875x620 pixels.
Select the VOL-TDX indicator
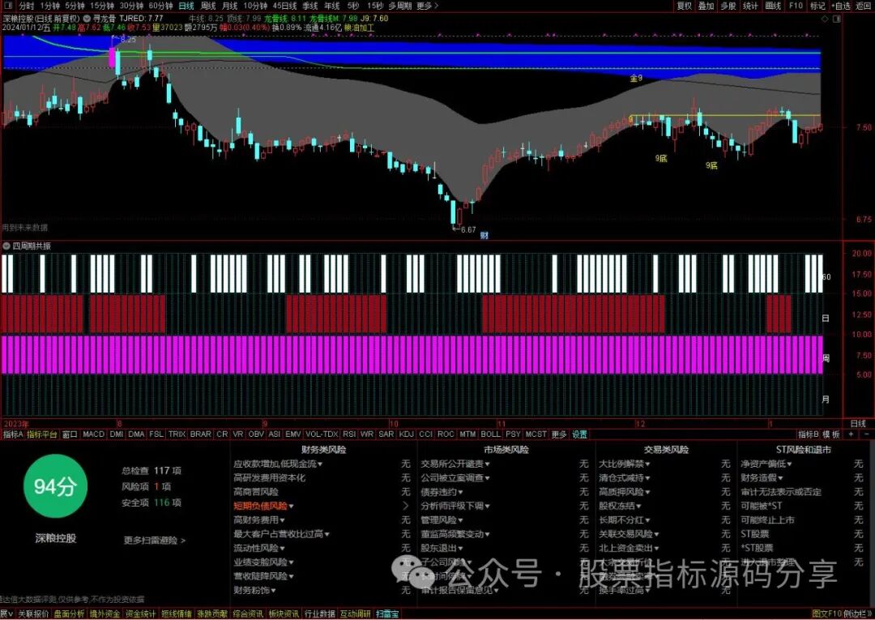point(322,434)
